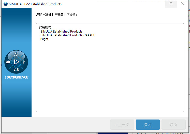This screenshot has height=134, width=190.
Task: Click the 您的计算机上已安装以下介质 label
Action: tap(56, 15)
